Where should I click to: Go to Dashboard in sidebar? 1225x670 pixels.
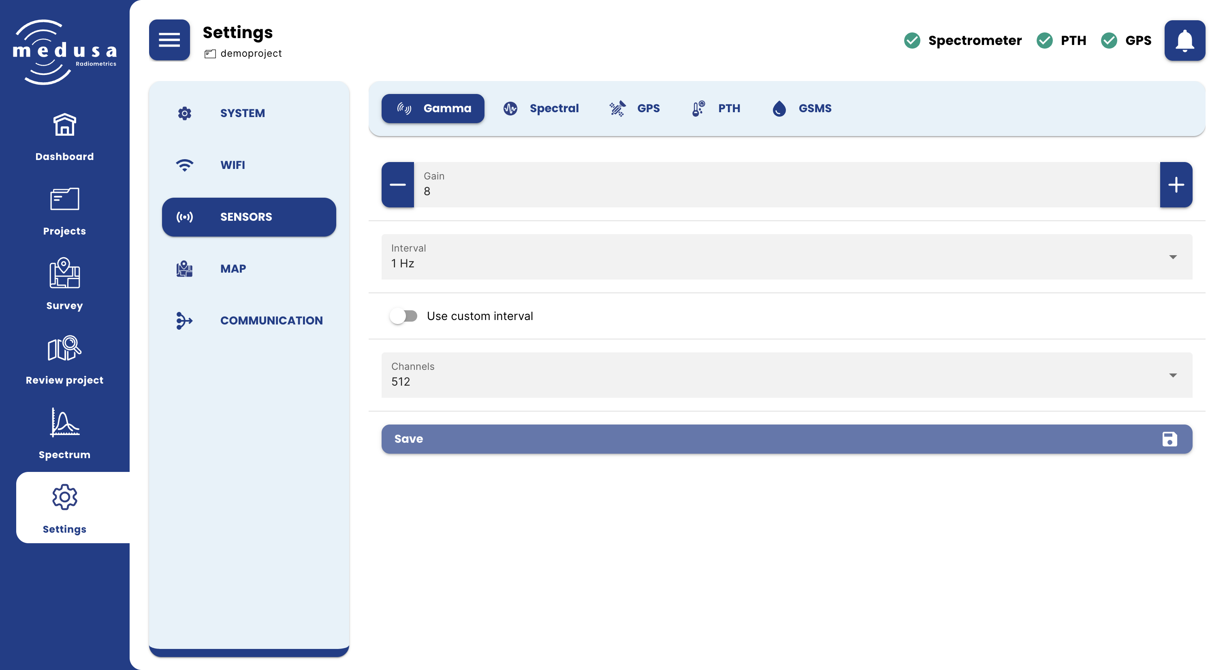65,137
